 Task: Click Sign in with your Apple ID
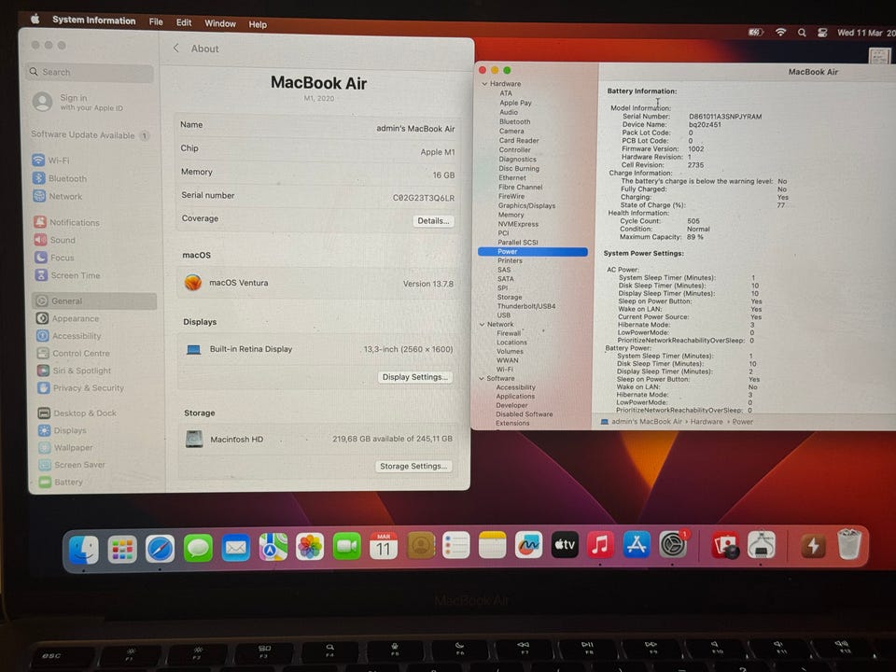point(77,103)
